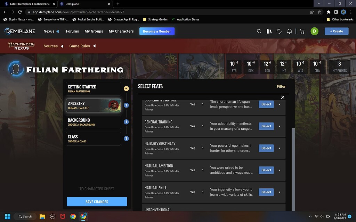Open McAfee icon on taskbar

tap(63, 216)
